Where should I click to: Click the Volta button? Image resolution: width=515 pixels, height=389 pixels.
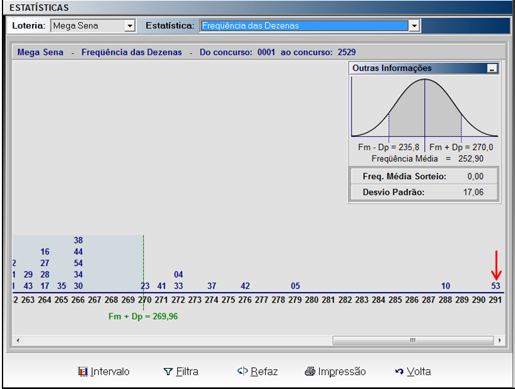413,371
